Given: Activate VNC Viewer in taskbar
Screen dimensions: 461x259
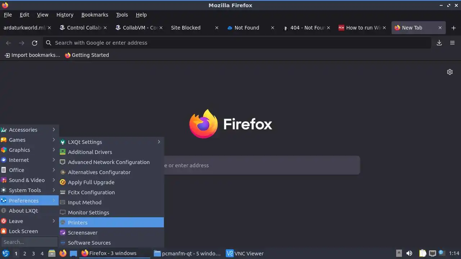Looking at the screenshot, I should click(245, 253).
